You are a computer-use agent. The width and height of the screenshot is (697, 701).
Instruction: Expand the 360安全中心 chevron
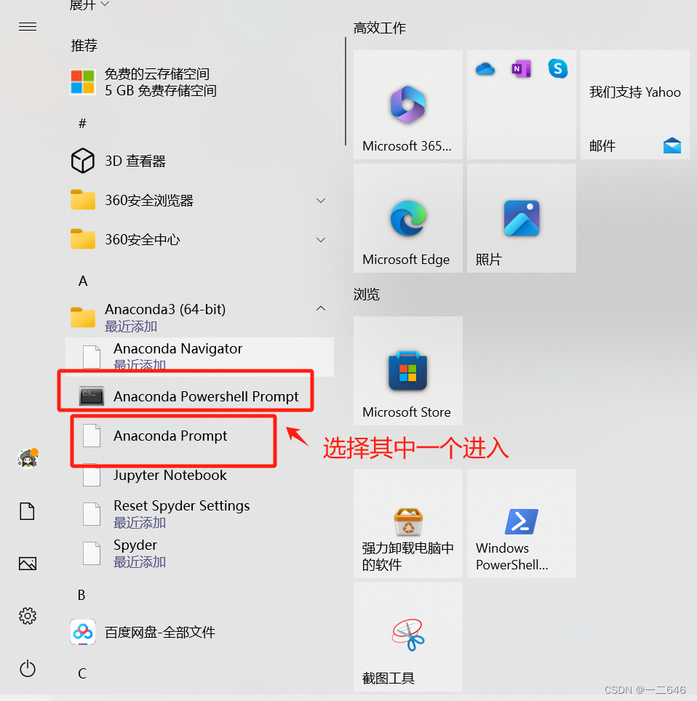(x=321, y=240)
